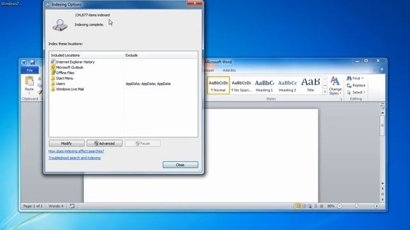Open the Styles pane dialog launcher
Viewport: 410px width, 230px height.
coord(341,99)
